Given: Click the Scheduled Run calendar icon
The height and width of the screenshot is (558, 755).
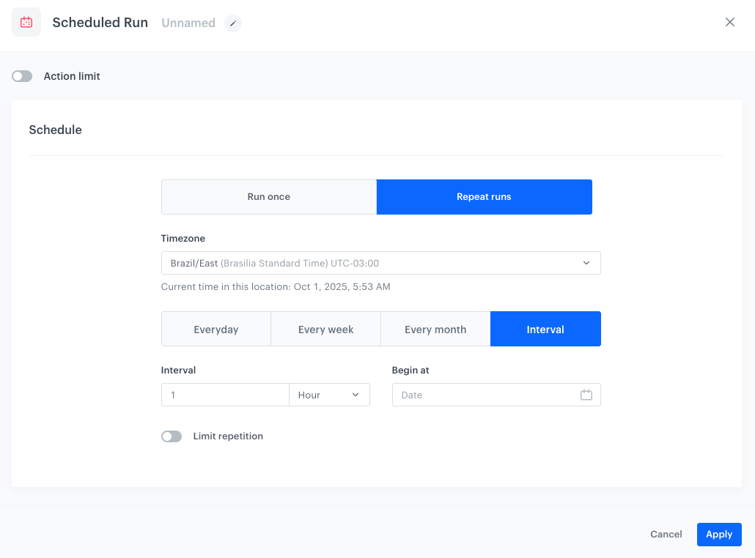Looking at the screenshot, I should (x=26, y=22).
